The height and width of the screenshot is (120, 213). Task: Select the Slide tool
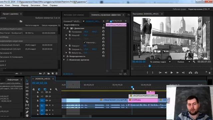click(27, 109)
